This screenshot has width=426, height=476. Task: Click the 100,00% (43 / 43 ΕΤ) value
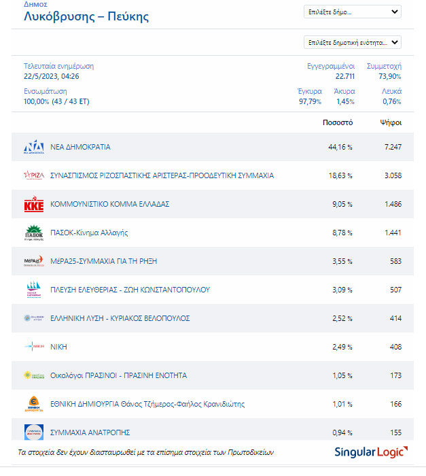(56, 101)
